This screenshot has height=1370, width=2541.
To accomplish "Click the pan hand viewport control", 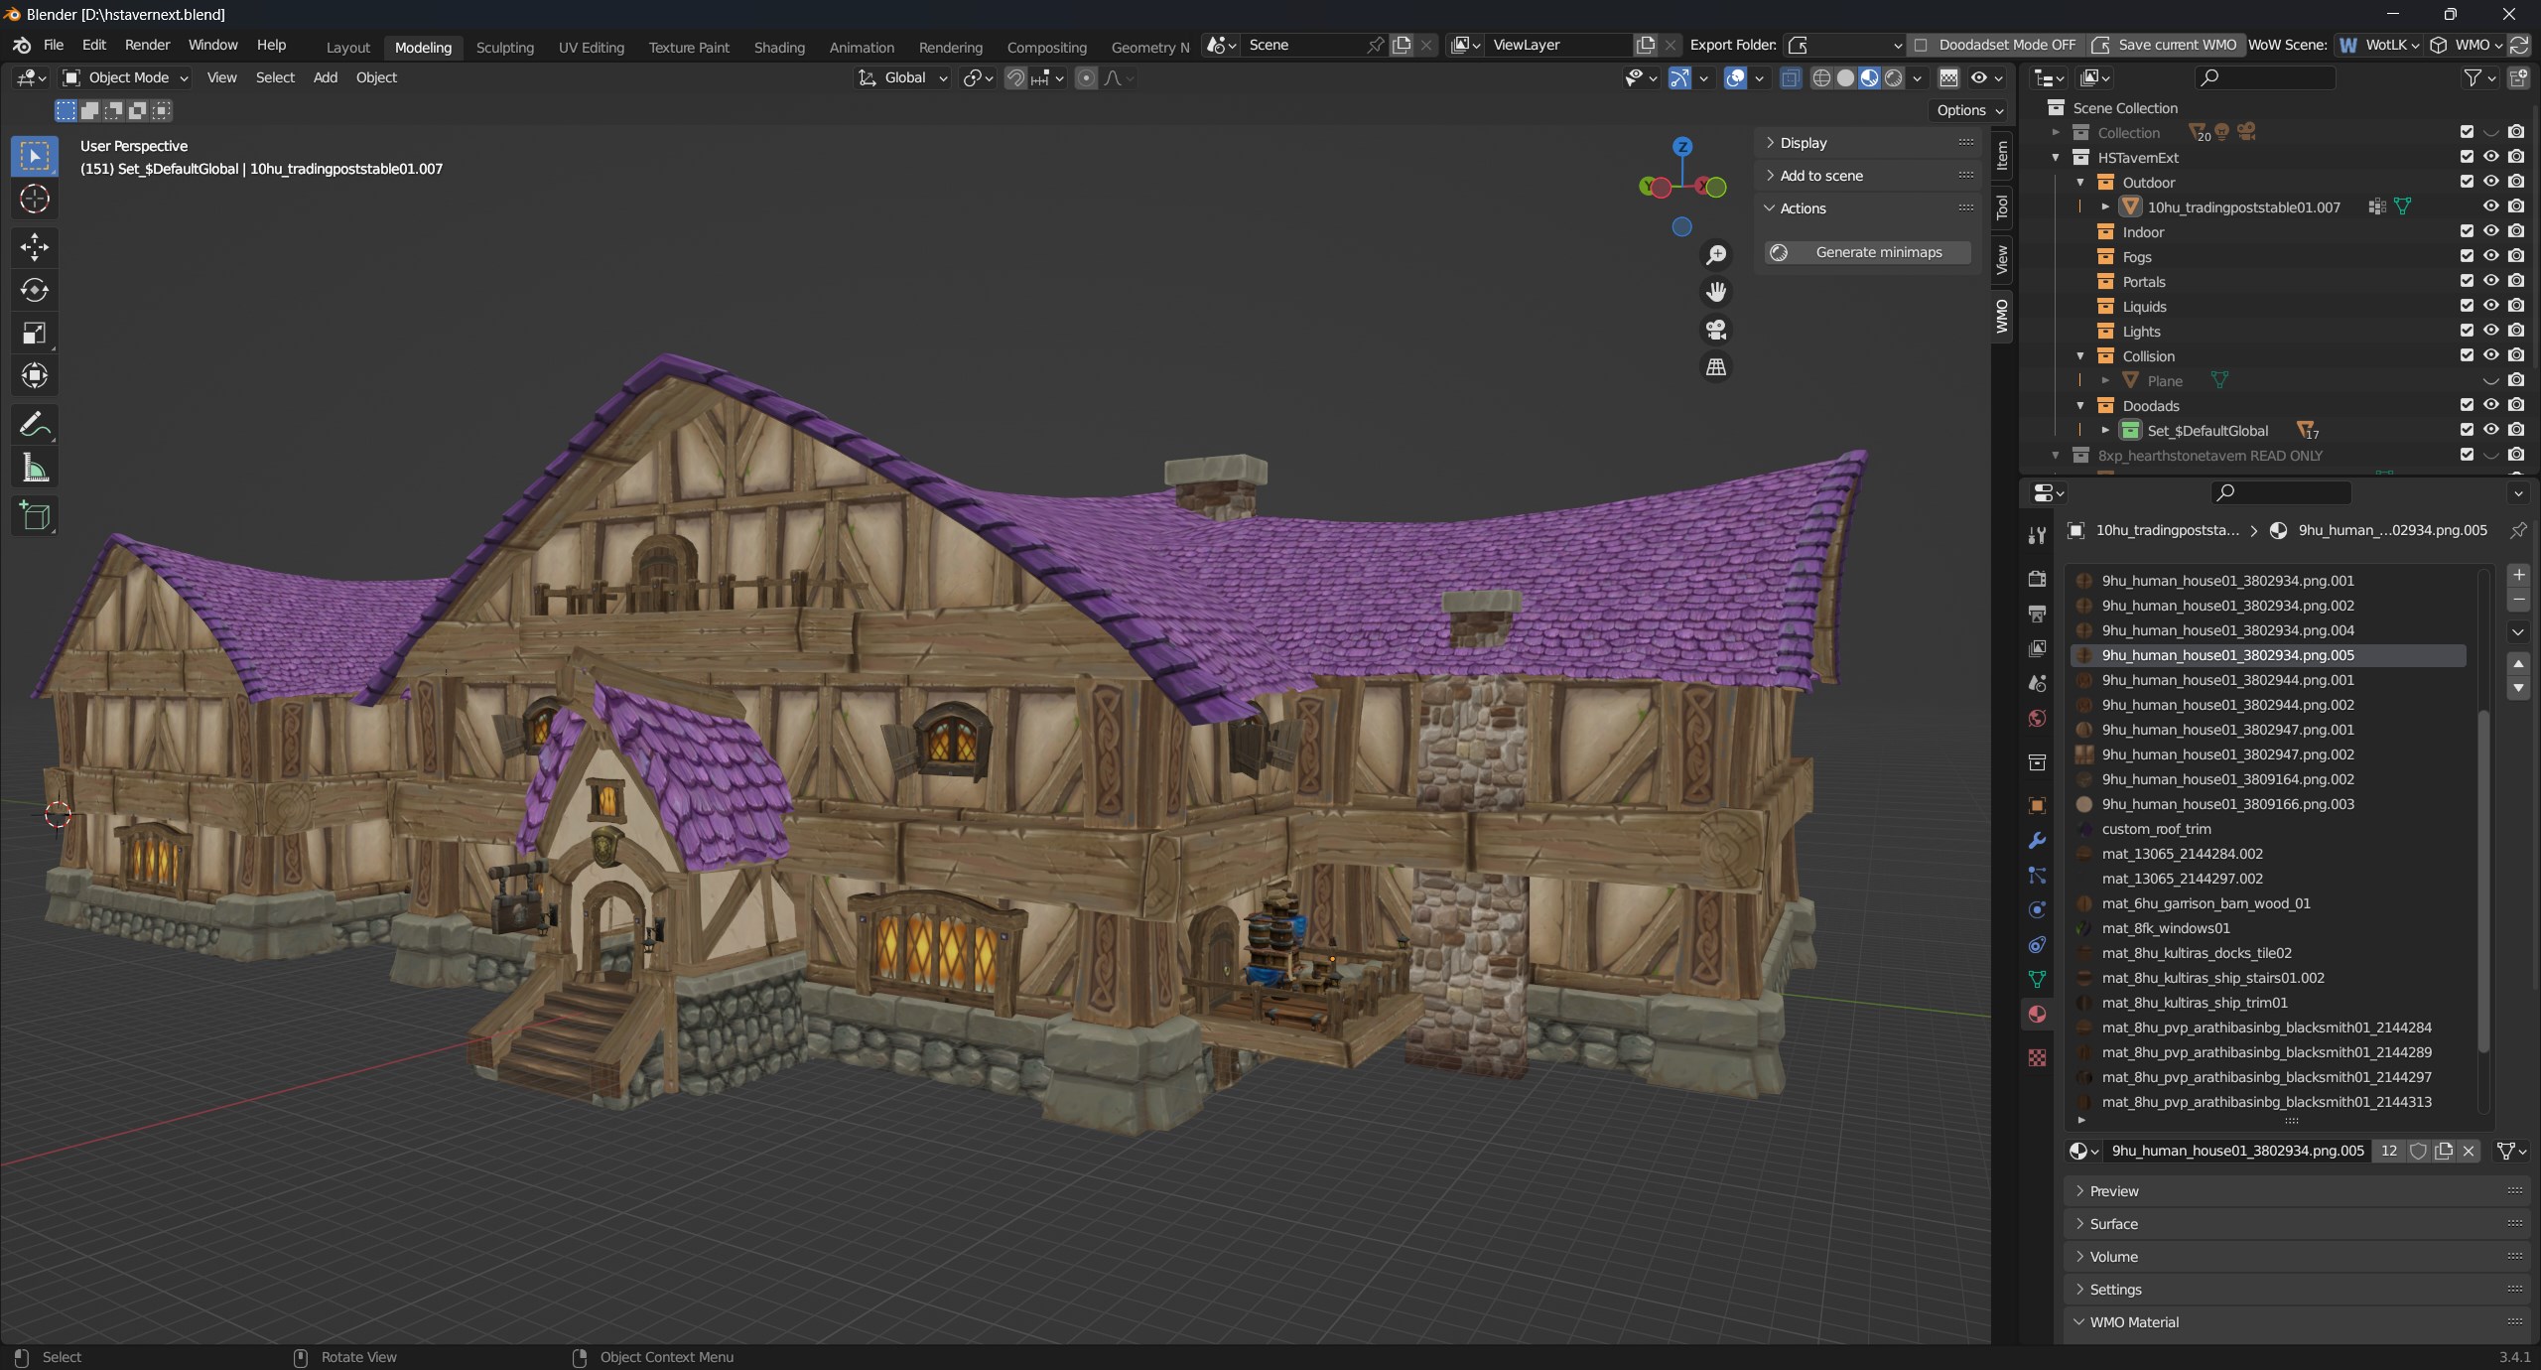I will click(x=1716, y=292).
